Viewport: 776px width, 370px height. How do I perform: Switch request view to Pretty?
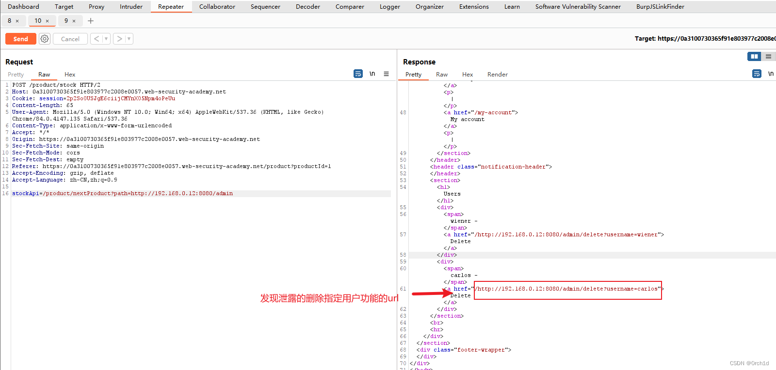[x=16, y=74]
